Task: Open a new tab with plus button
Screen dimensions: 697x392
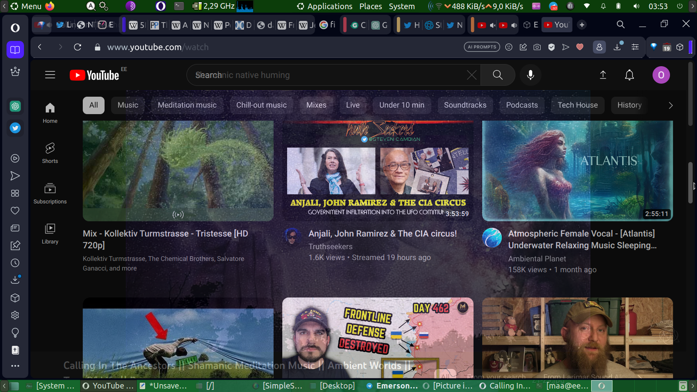Action: click(582, 25)
